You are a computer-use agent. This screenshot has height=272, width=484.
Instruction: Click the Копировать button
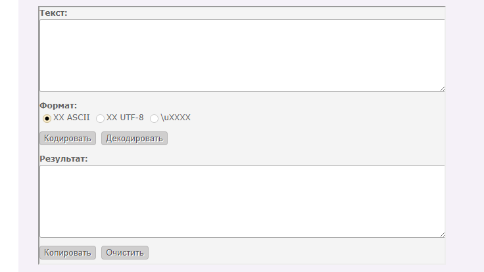tap(68, 252)
